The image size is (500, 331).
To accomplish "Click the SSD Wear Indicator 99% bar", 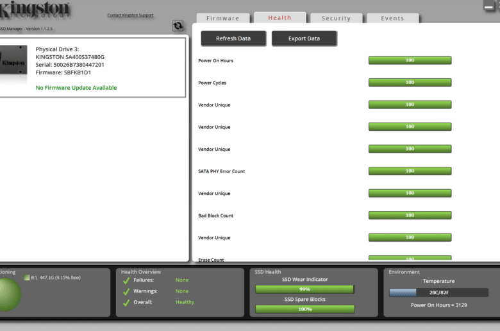I will click(304, 289).
